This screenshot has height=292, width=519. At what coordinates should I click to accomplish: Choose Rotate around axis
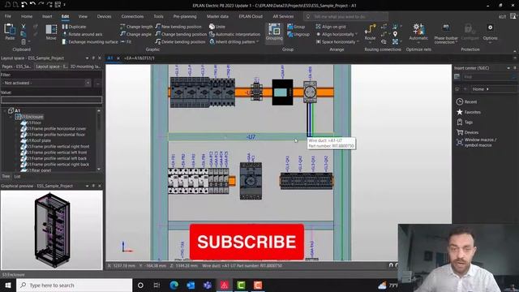pyautogui.click(x=82, y=34)
